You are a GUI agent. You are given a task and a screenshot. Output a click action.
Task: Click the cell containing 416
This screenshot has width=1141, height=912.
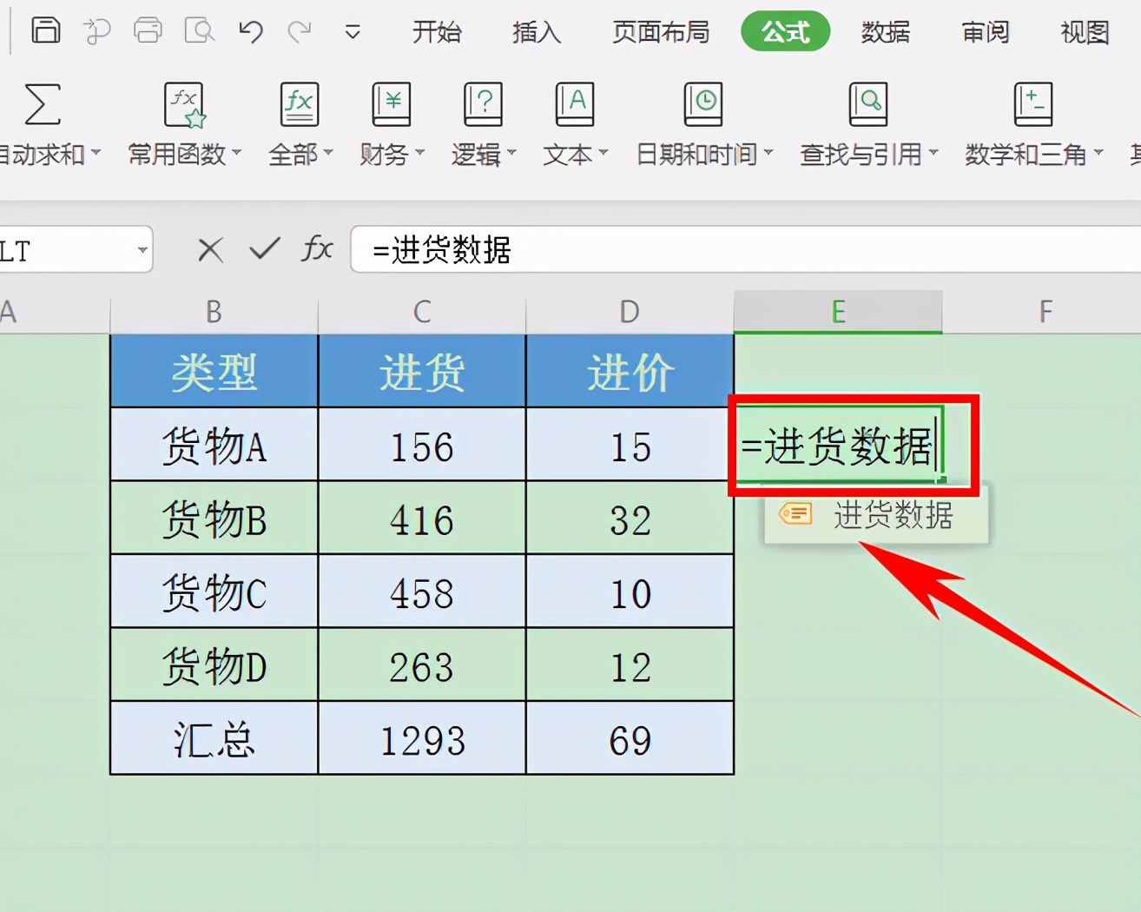[x=422, y=519]
